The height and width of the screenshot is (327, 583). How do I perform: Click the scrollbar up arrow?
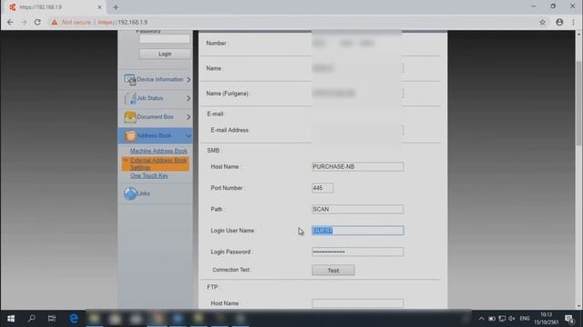click(x=578, y=34)
